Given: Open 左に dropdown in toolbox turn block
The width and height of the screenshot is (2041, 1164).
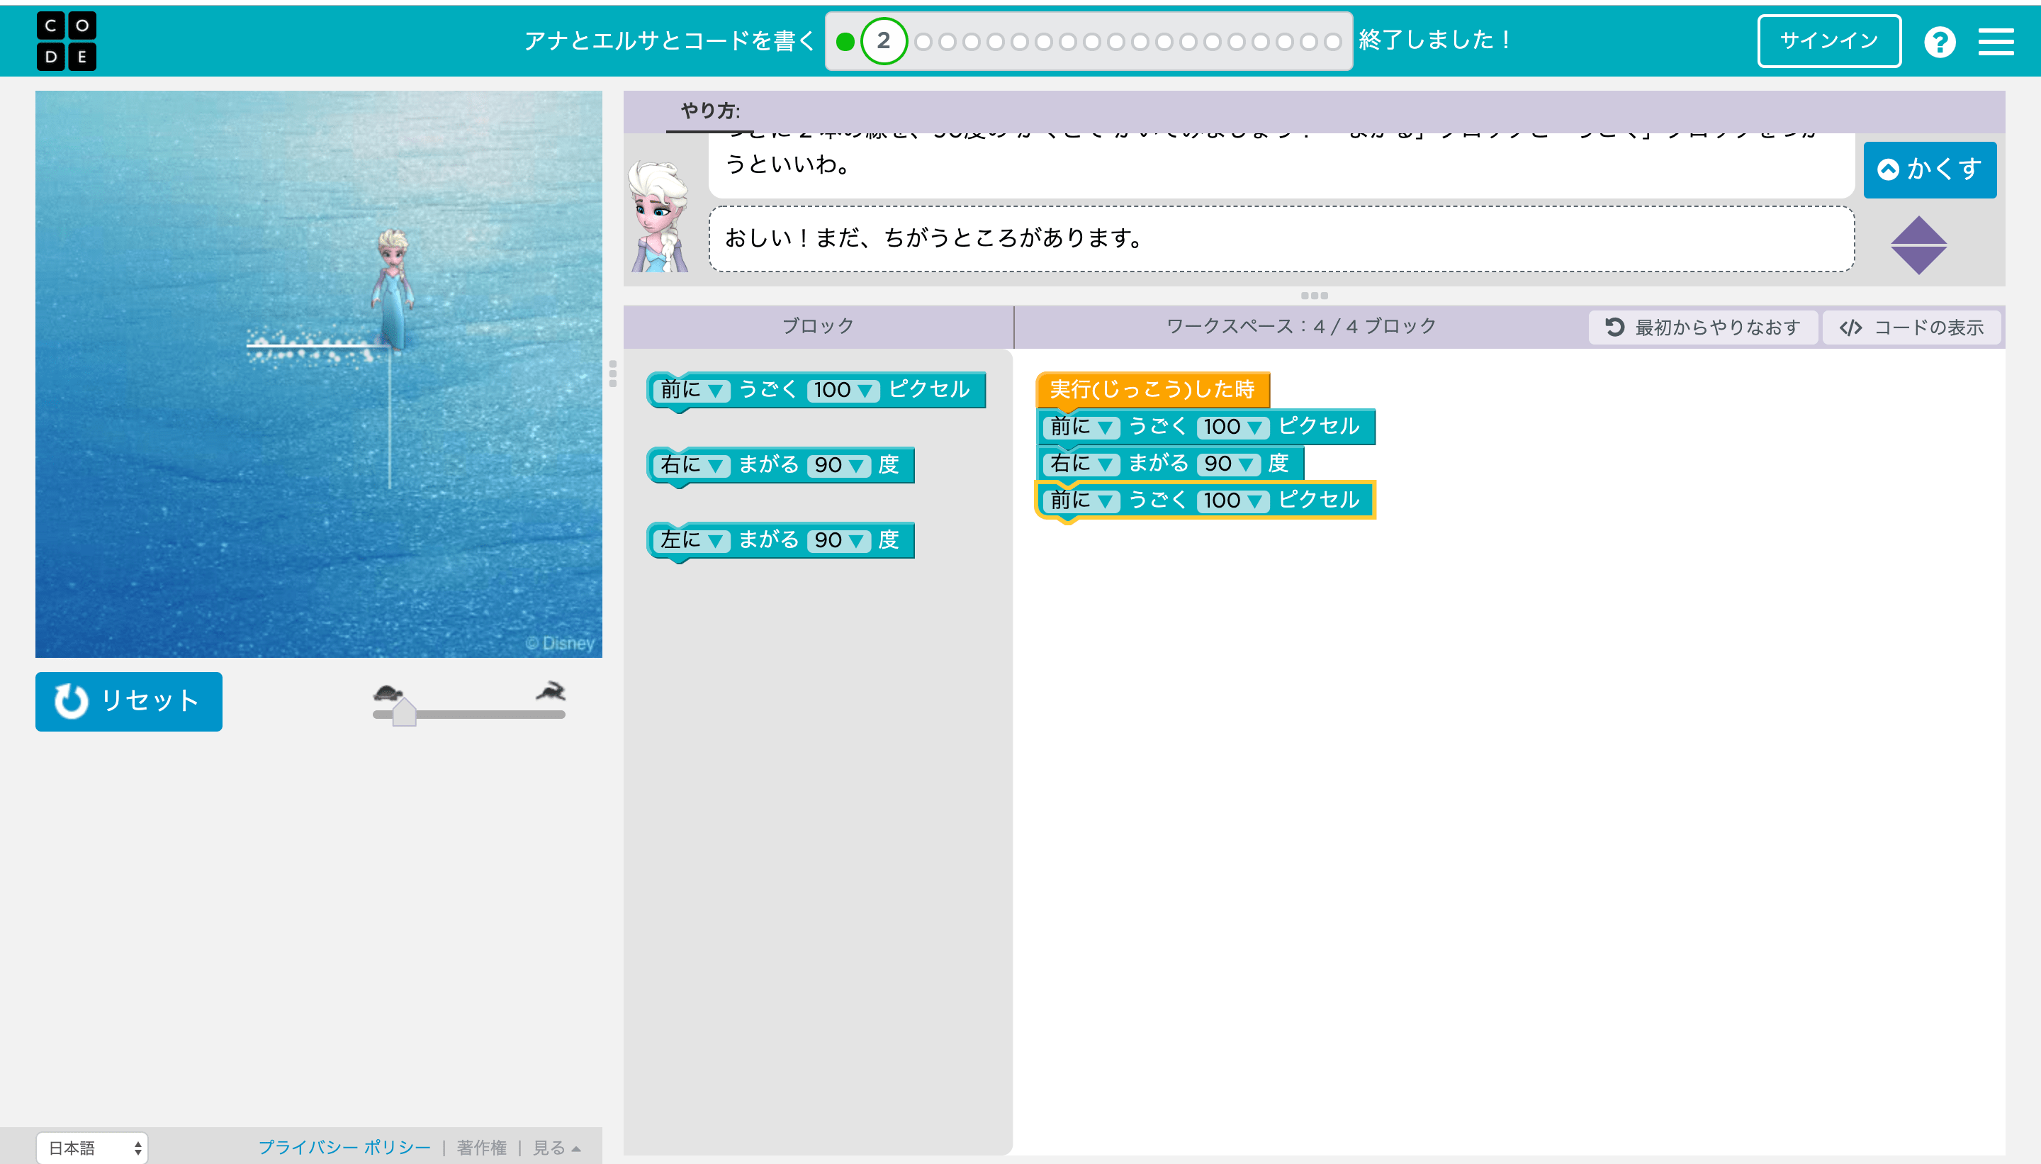Looking at the screenshot, I should click(691, 539).
